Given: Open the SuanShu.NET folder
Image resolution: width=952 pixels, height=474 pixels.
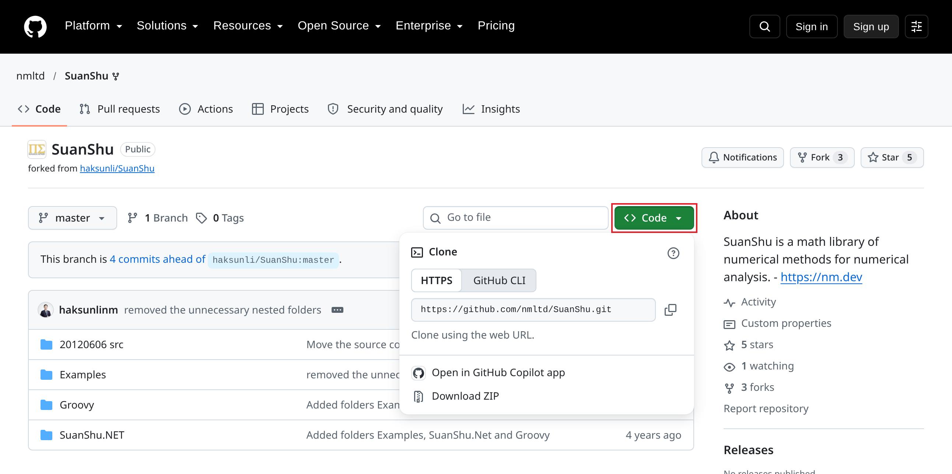Looking at the screenshot, I should pyautogui.click(x=92, y=435).
